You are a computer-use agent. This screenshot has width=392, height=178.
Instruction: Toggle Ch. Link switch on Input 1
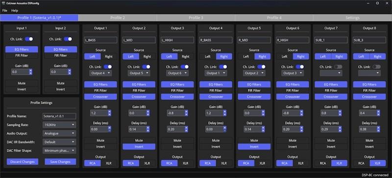[x=29, y=39]
